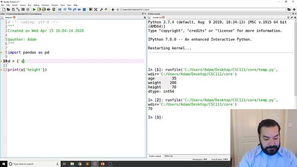Open editor pane options search icon
Screen dimensions: 297x167
145,18
